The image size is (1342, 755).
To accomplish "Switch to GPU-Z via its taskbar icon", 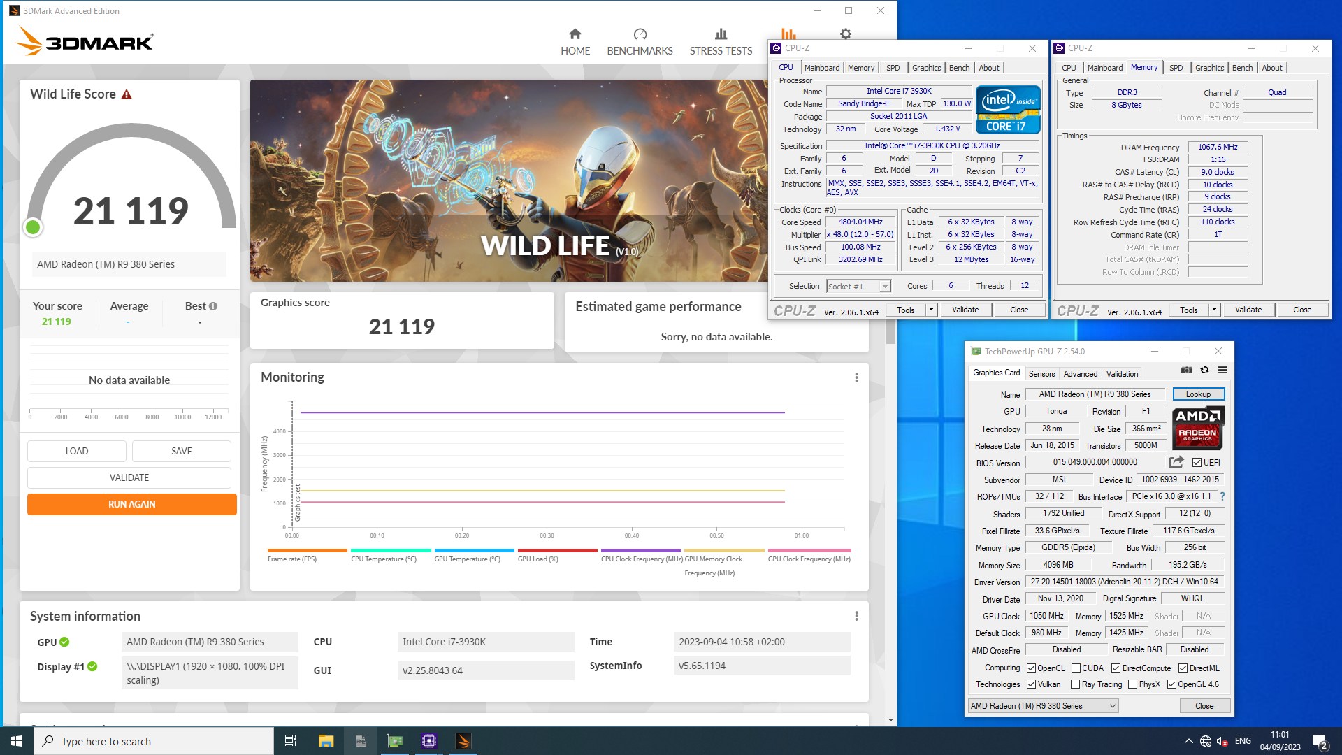I will (x=395, y=741).
